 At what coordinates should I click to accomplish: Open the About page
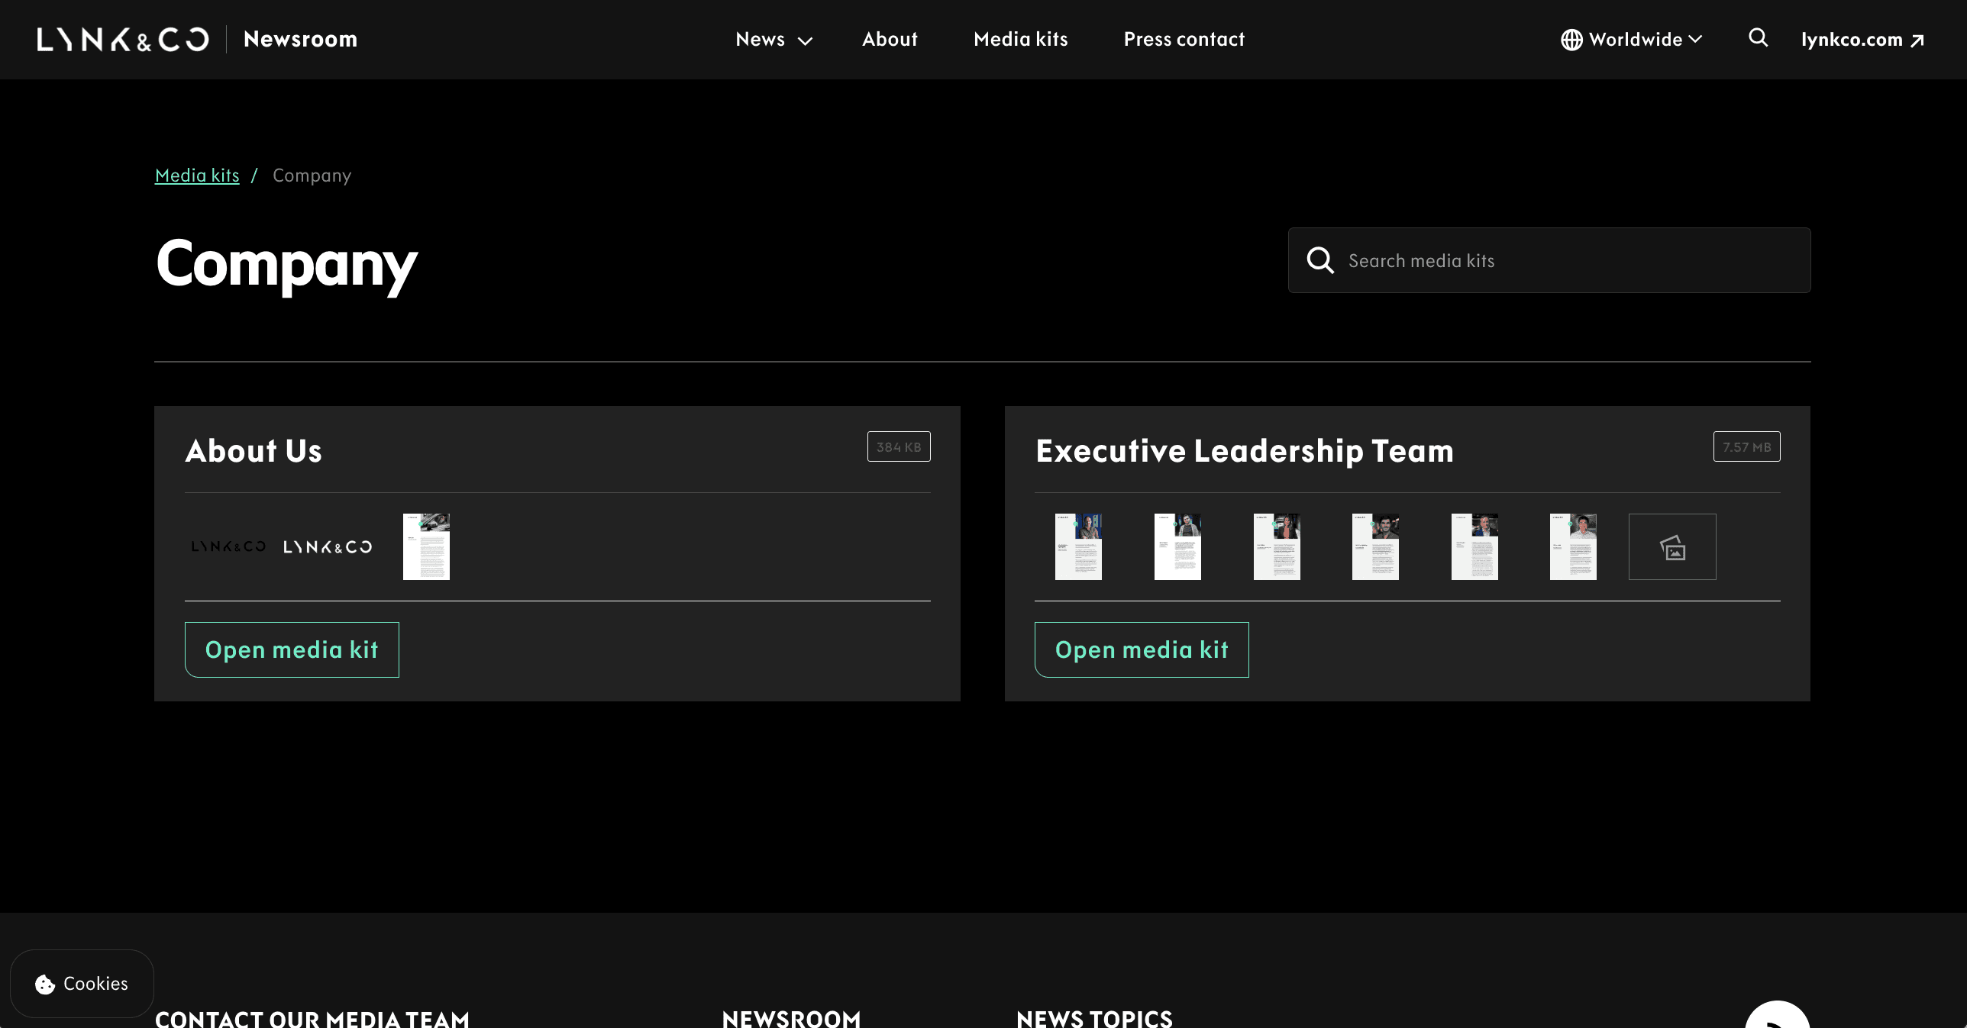(890, 40)
